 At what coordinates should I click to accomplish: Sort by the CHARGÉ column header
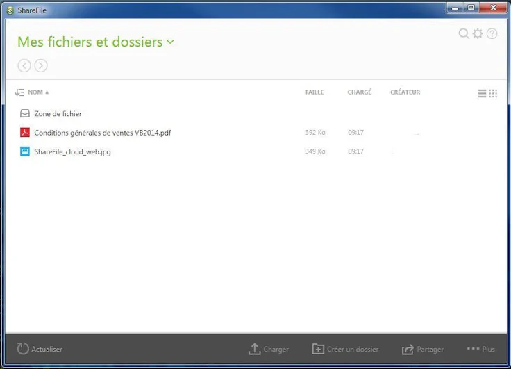359,92
